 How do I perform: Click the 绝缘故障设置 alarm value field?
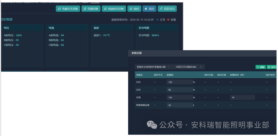[x=180, y=105]
